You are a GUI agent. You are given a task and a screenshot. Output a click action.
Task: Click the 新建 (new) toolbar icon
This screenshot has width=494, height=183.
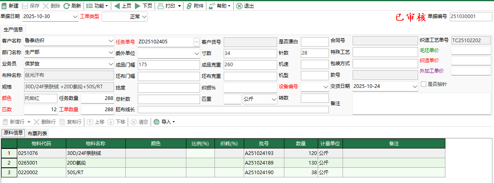tap(4, 6)
